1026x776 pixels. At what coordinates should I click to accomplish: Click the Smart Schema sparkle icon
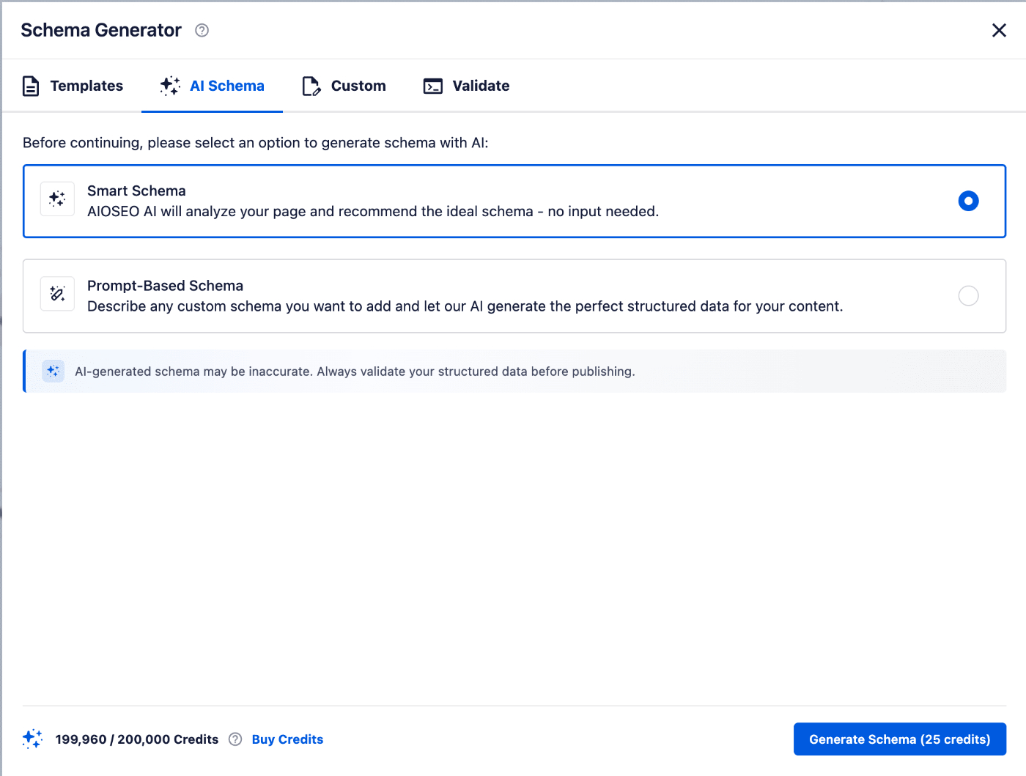[x=57, y=199]
